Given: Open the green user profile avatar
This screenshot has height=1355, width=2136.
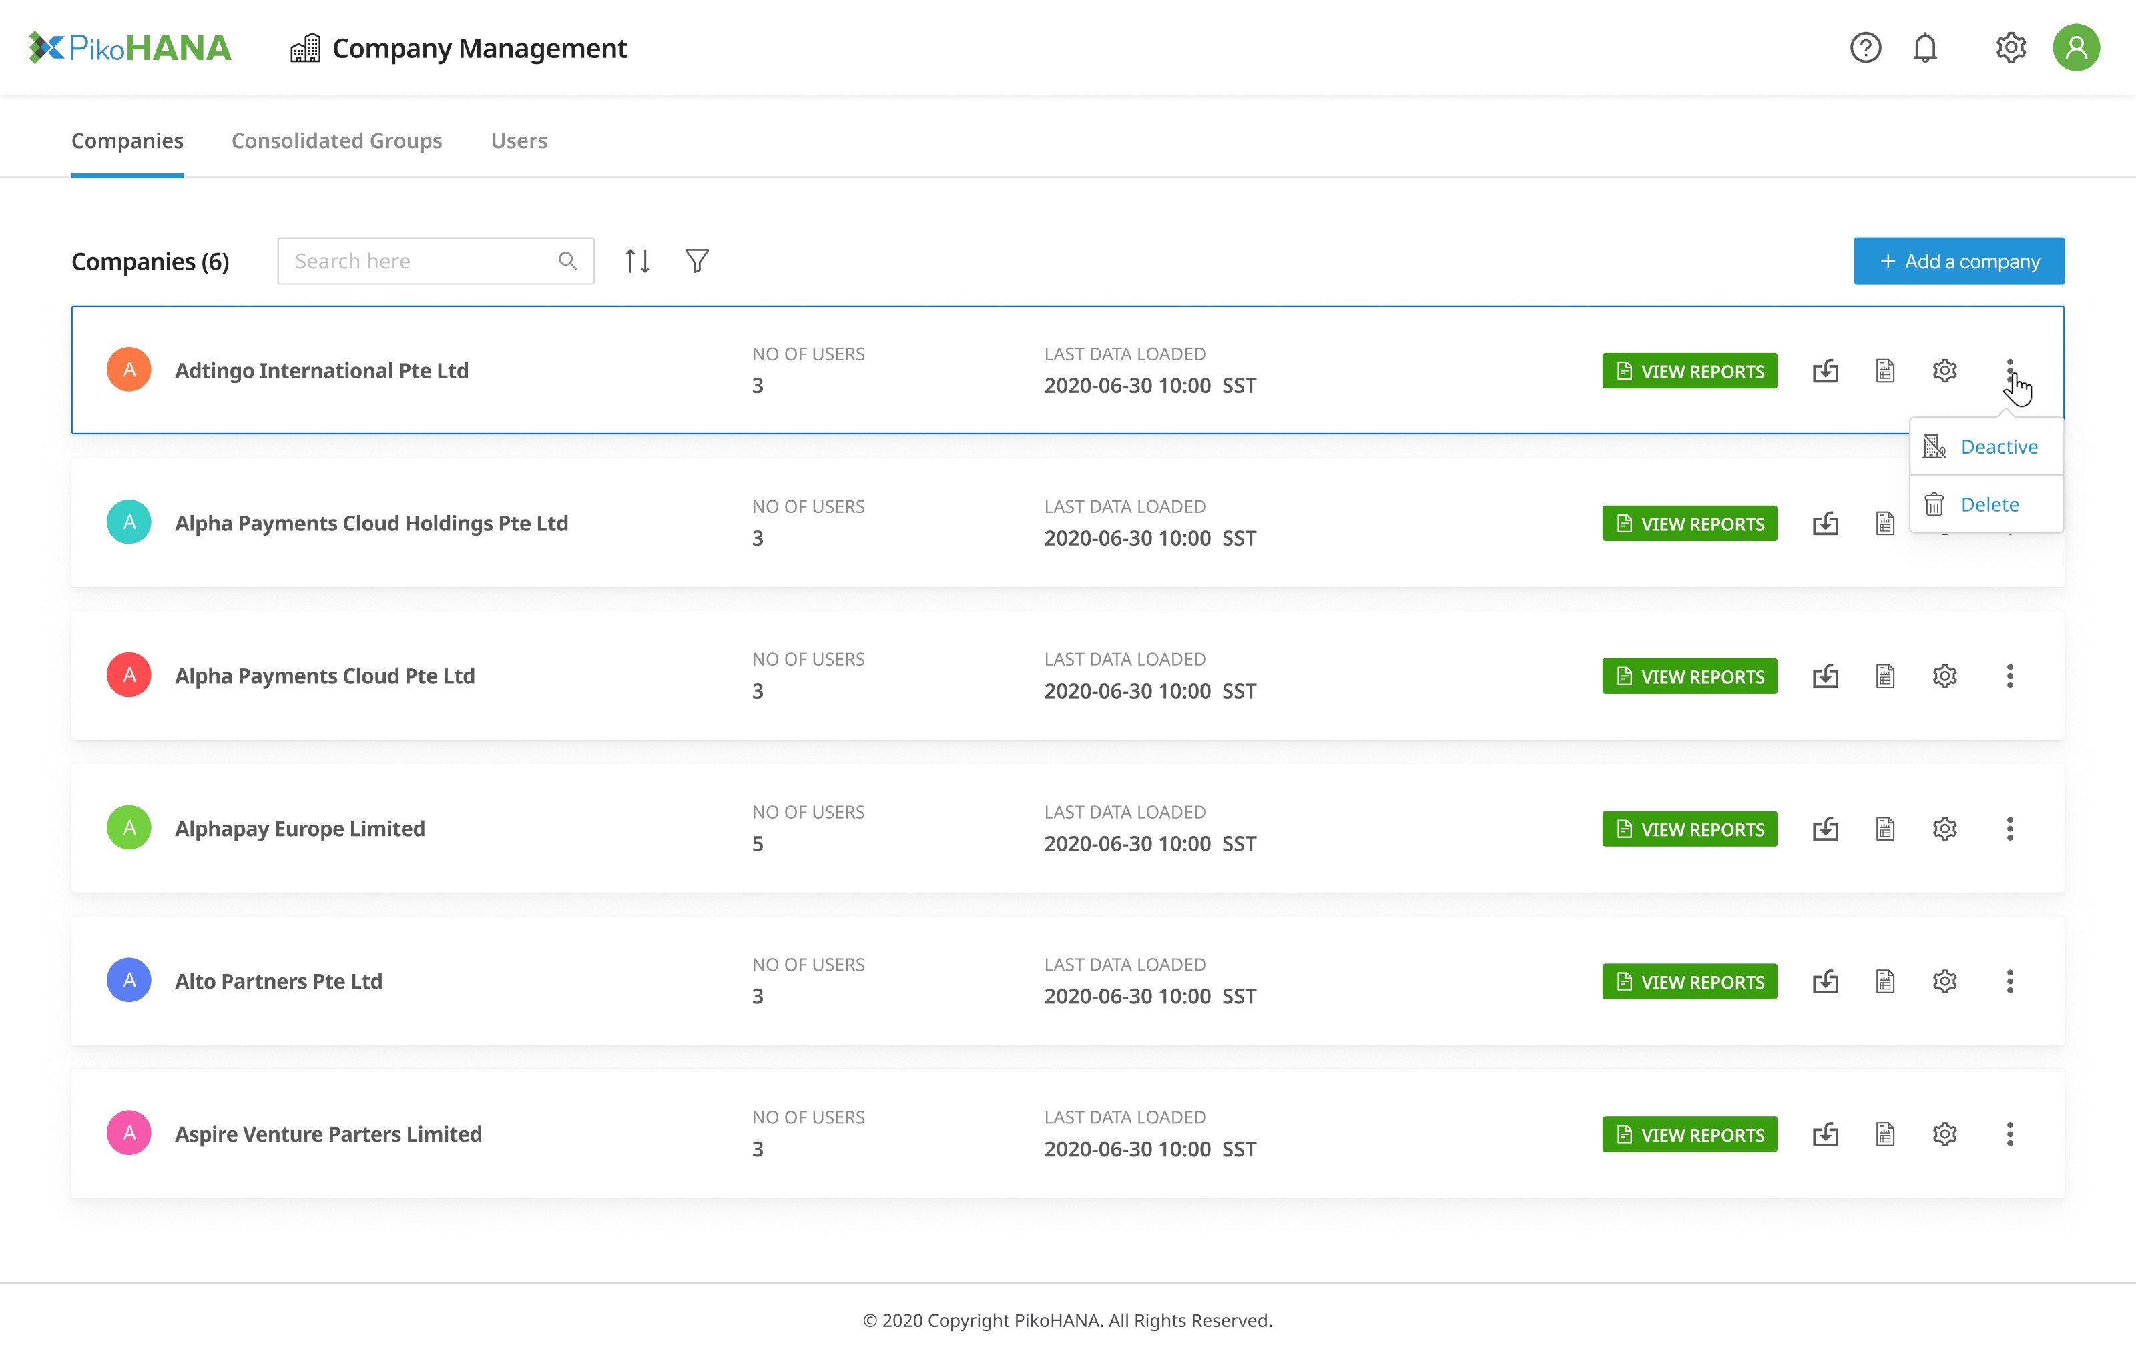Looking at the screenshot, I should point(2076,48).
